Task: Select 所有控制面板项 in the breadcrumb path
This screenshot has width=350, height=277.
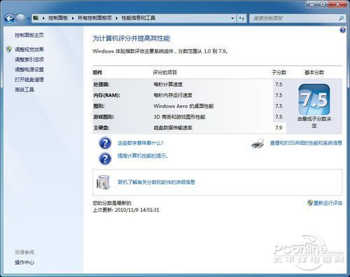Action: pyautogui.click(x=94, y=18)
